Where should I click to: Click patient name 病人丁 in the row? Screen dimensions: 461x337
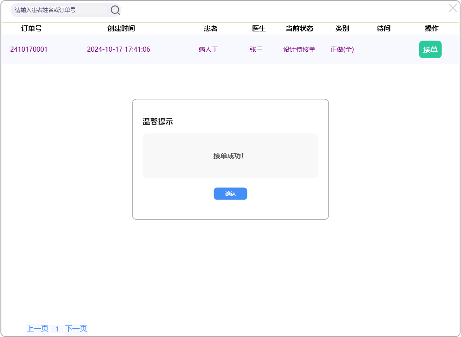click(208, 49)
